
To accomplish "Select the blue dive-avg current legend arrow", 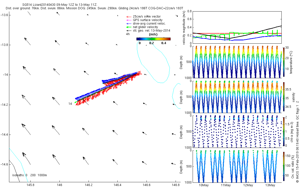I will point(128,24).
